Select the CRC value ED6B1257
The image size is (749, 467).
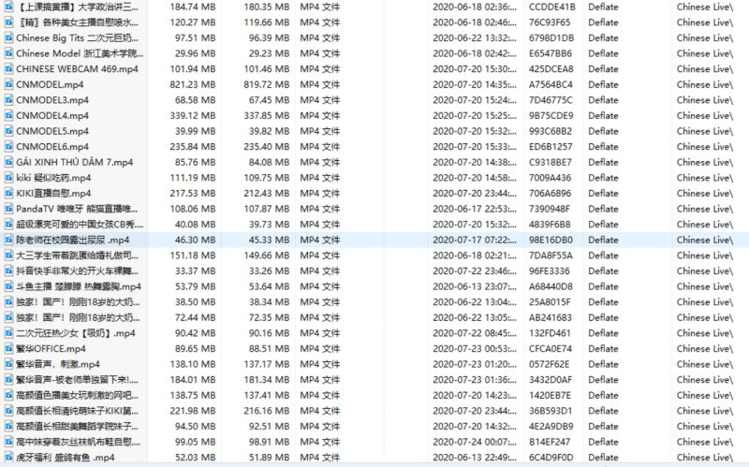pos(551,147)
